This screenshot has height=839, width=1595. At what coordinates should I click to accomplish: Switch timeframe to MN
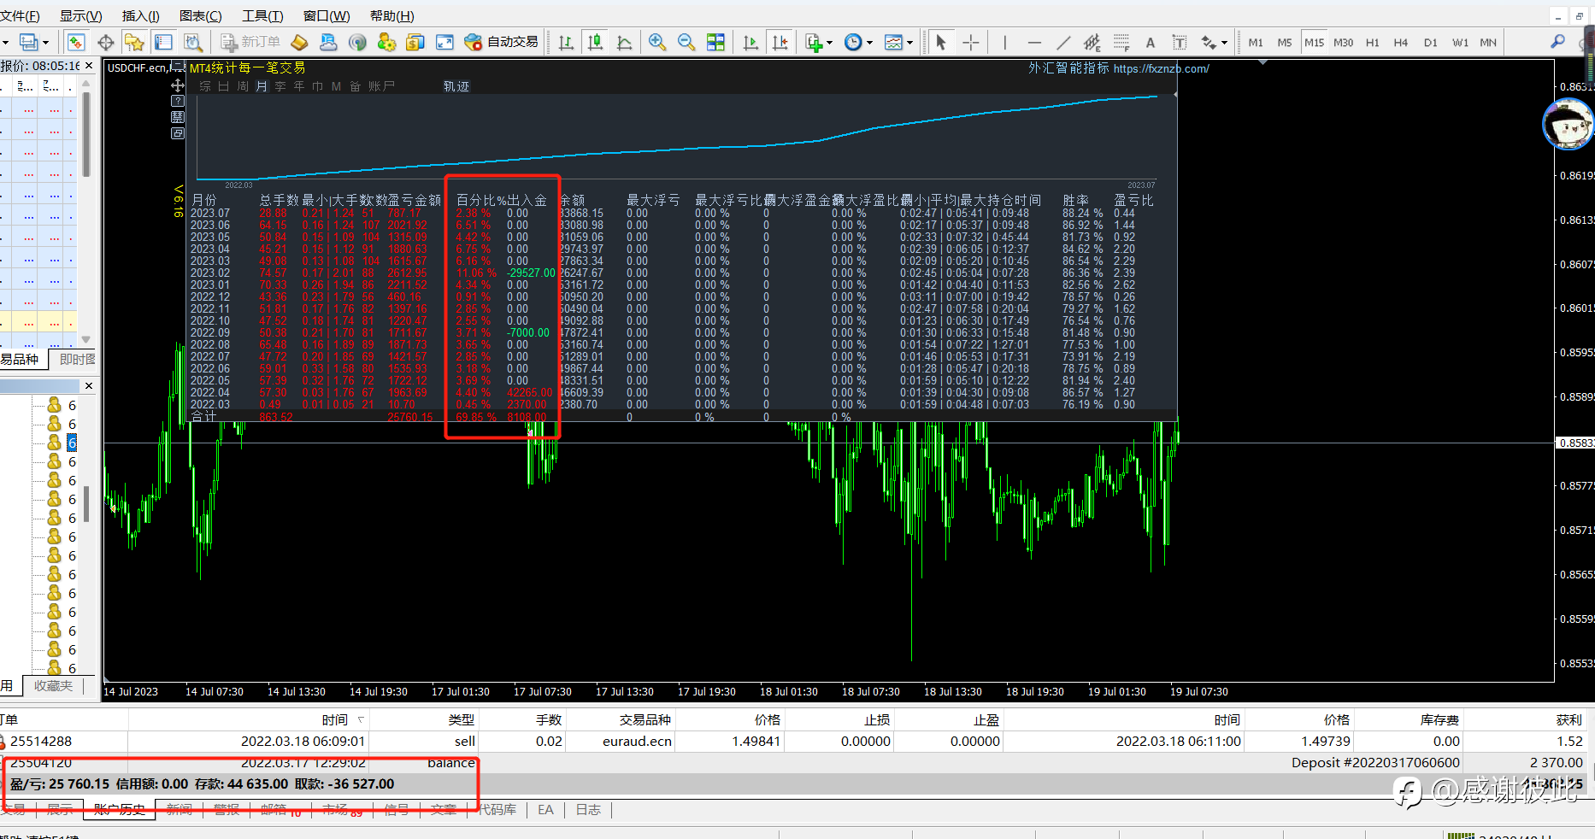(x=1488, y=42)
